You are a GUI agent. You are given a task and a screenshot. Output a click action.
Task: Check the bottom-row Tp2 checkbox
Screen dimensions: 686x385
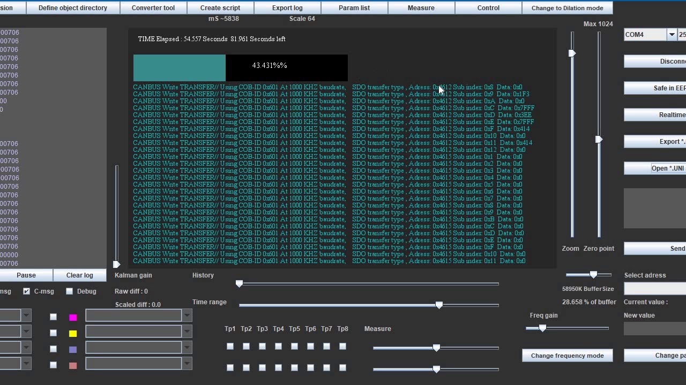click(246, 367)
